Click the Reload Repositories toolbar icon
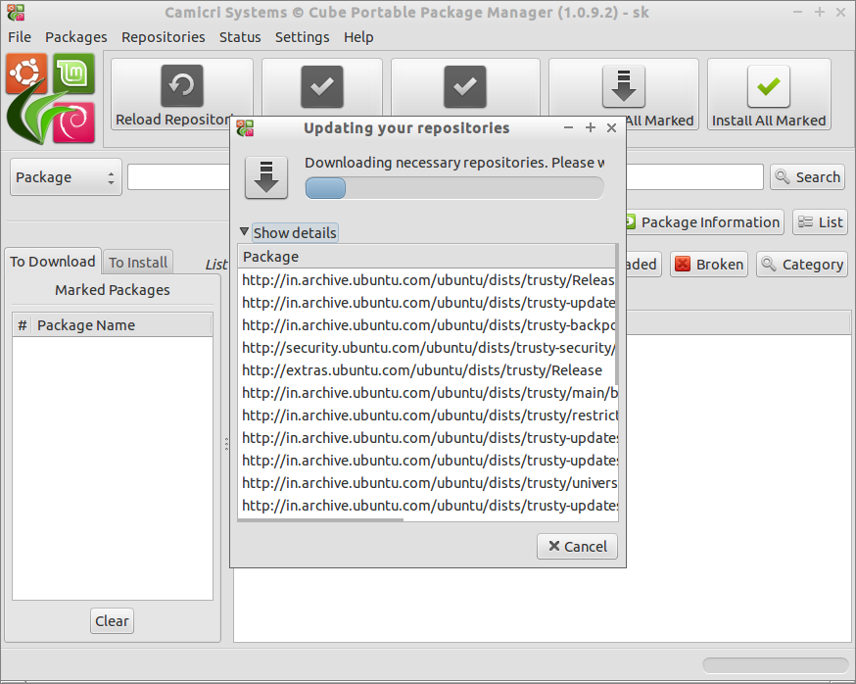Viewport: 856px width, 684px height. point(181,86)
